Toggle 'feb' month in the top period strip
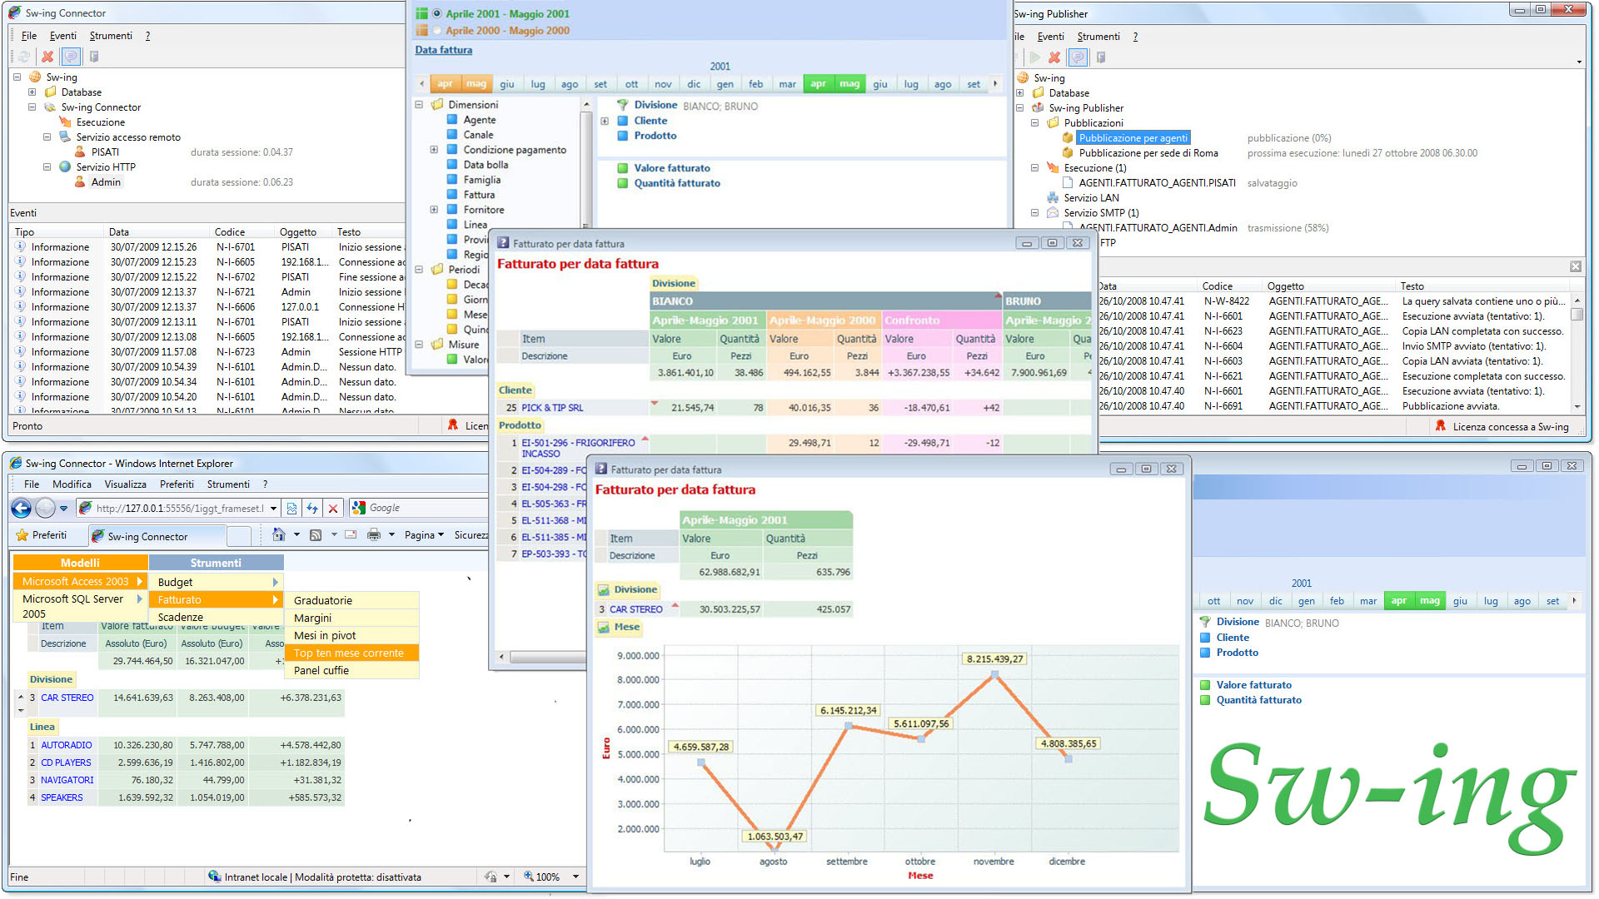The width and height of the screenshot is (1599, 899). (755, 84)
